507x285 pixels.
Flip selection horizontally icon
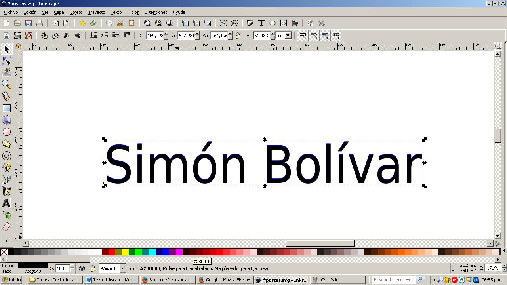click(x=67, y=36)
